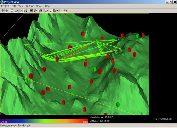
Task: Click the small flat diamond toolbar icon
Action: point(51,11)
